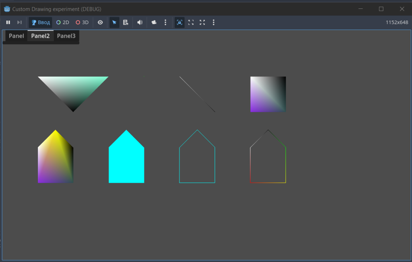Open embed options three-dot menu
This screenshot has height=262, width=412.
[214, 23]
